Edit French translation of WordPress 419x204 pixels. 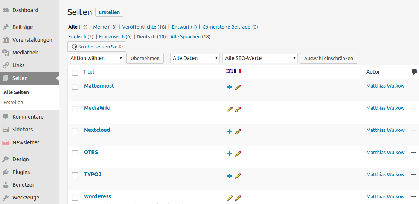click(x=238, y=198)
